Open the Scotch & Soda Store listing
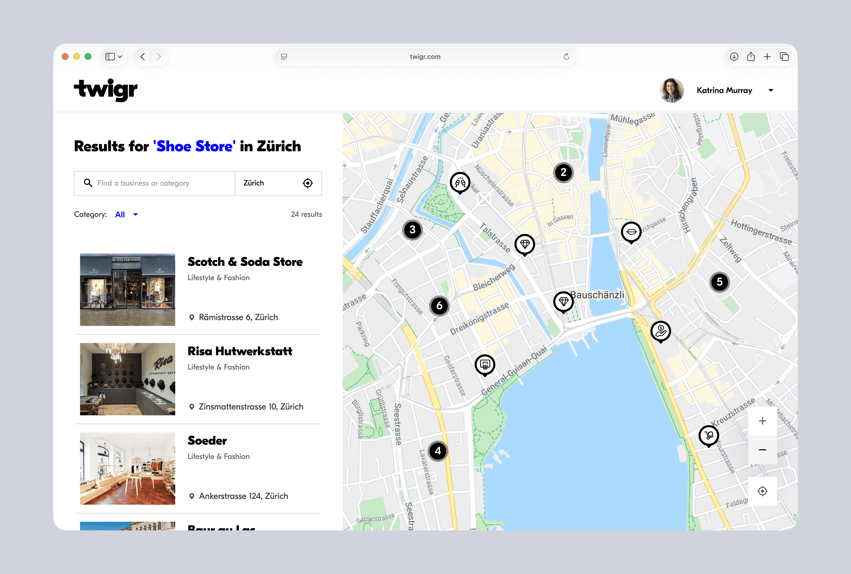Image resolution: width=851 pixels, height=574 pixels. click(245, 262)
